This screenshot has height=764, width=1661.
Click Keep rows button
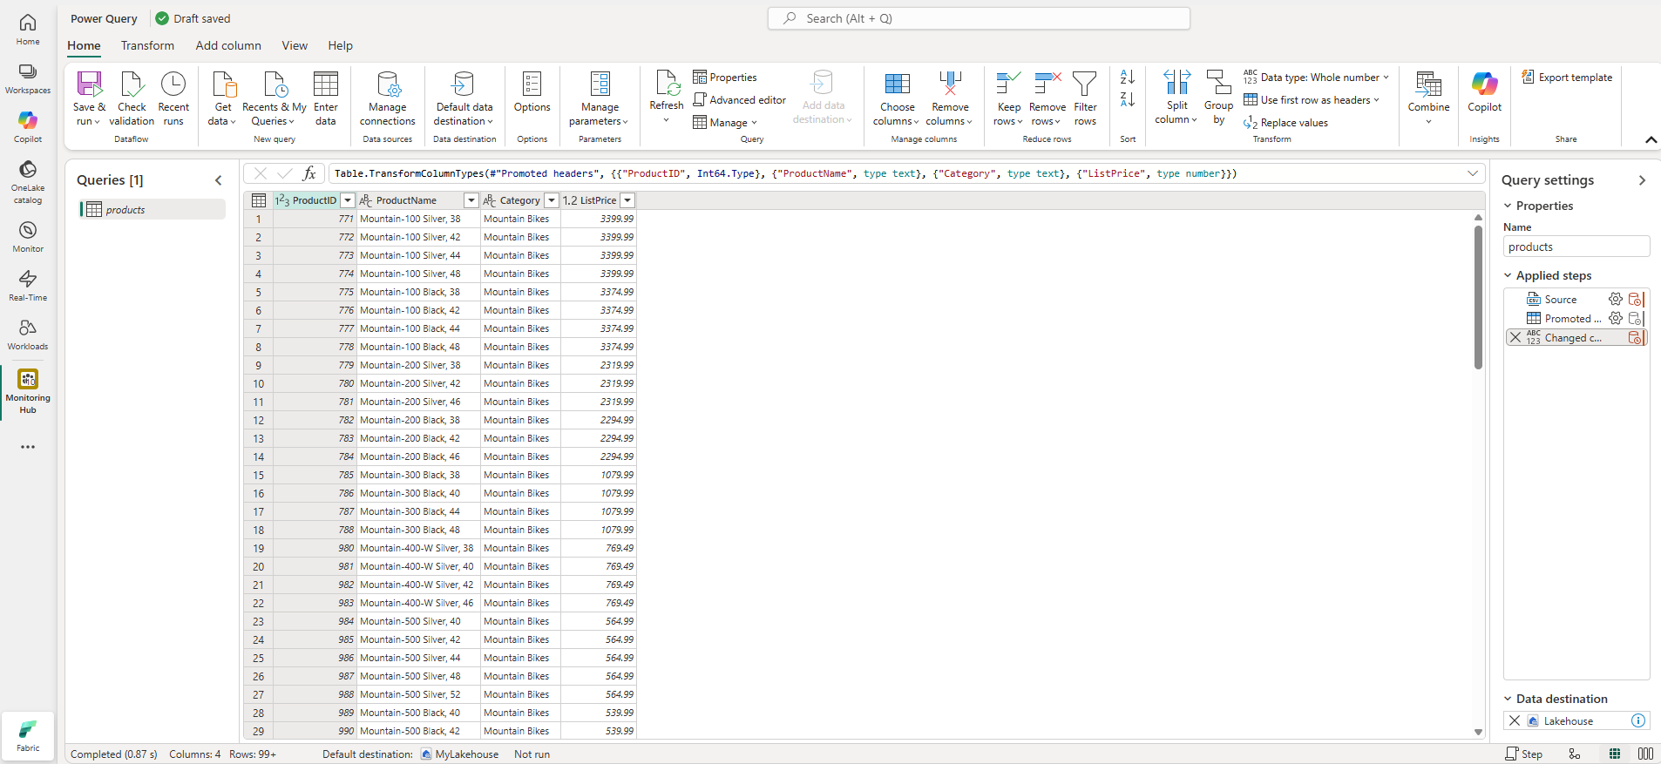point(1008,98)
